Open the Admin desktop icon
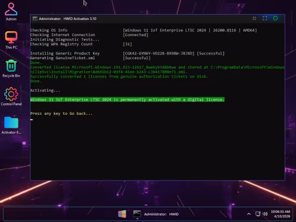 pos(11,11)
